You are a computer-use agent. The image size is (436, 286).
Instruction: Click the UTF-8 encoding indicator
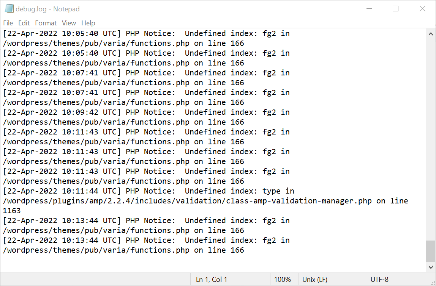click(380, 279)
